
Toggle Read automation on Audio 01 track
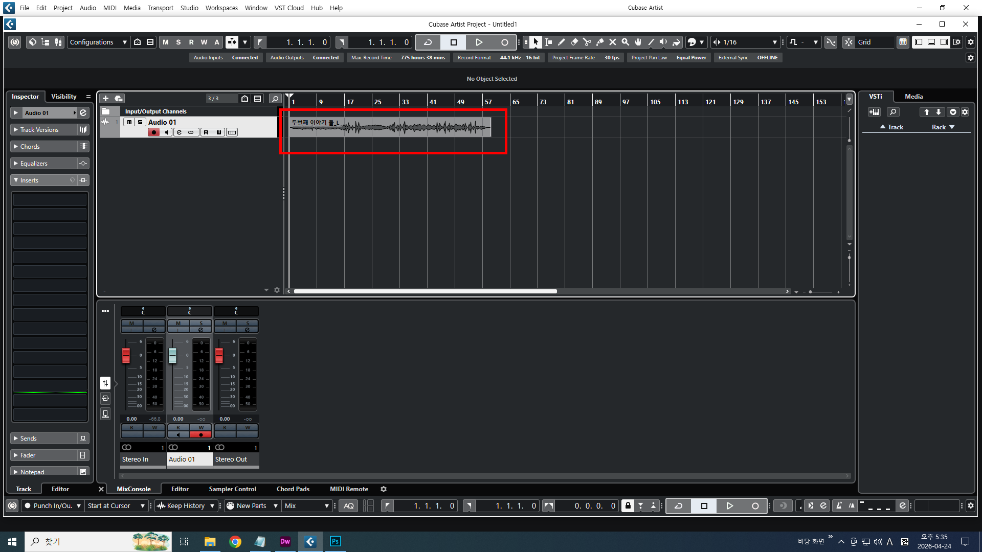(x=206, y=132)
